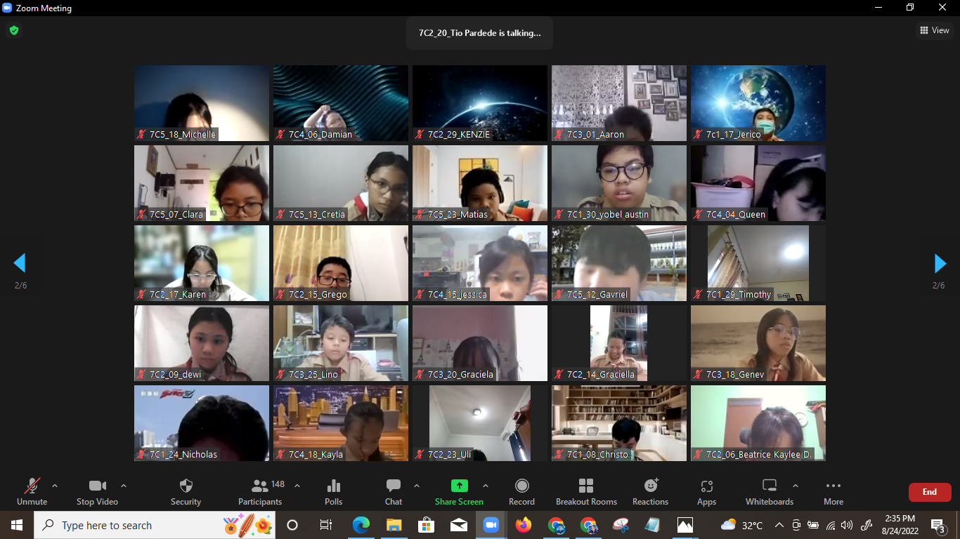Open the notification center icon

pyautogui.click(x=938, y=525)
